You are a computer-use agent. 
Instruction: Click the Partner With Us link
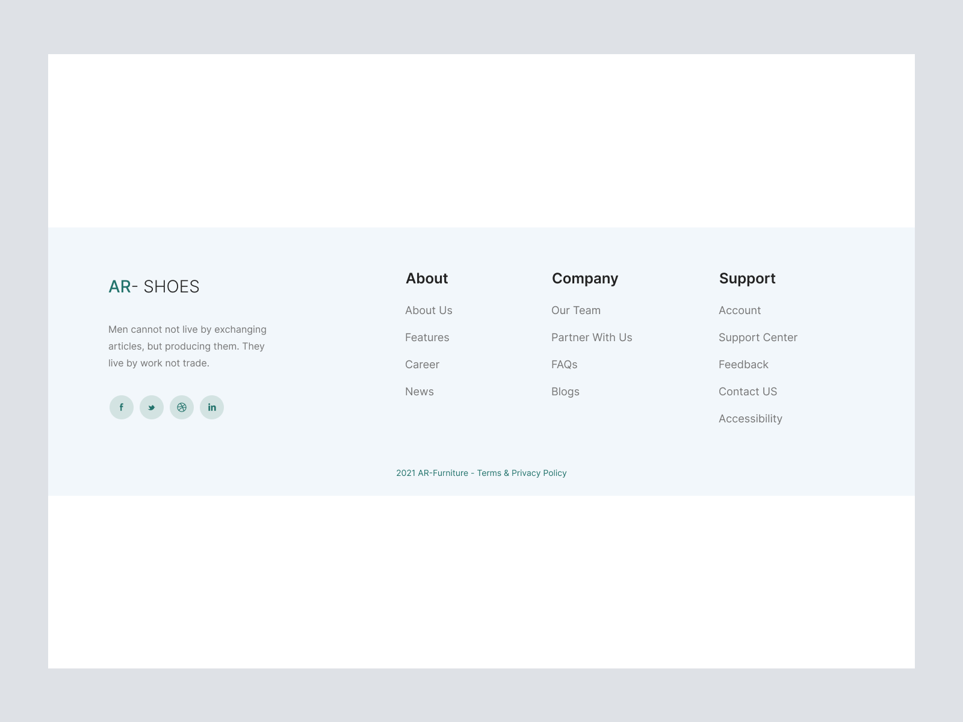tap(591, 338)
